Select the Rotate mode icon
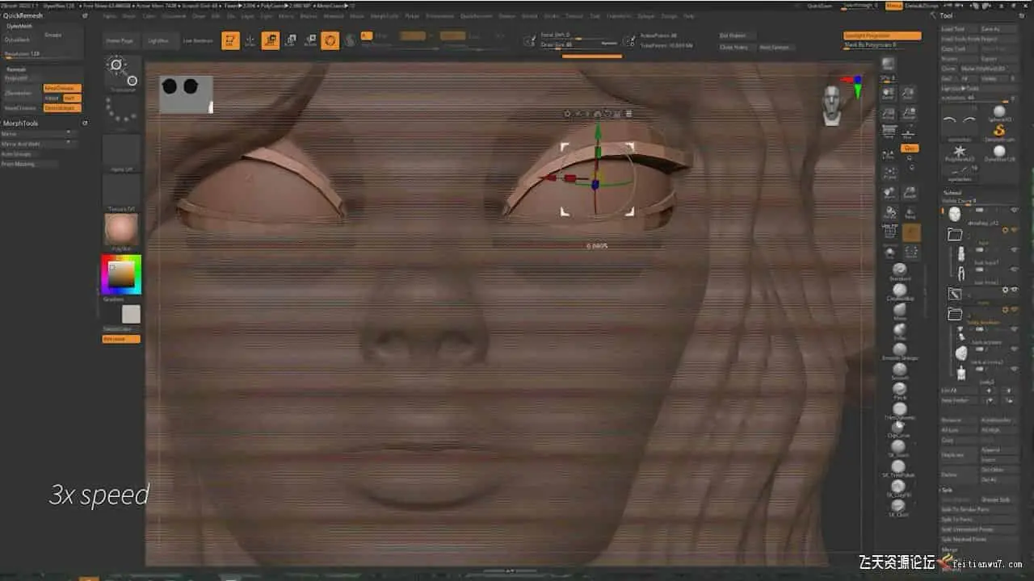This screenshot has width=1034, height=581. tap(310, 40)
